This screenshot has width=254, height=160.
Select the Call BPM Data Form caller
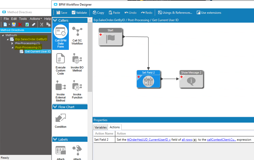[61, 36]
